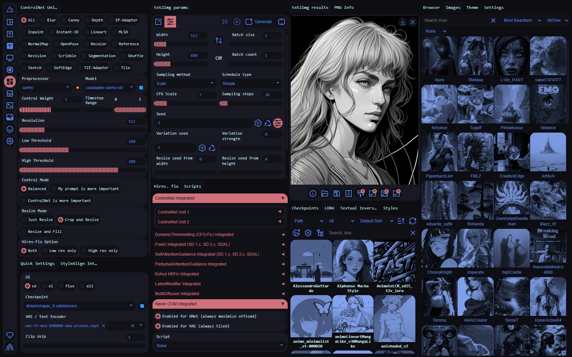Viewport: 572px width, 357px height.
Task: Download the result image
Action: point(403,22)
